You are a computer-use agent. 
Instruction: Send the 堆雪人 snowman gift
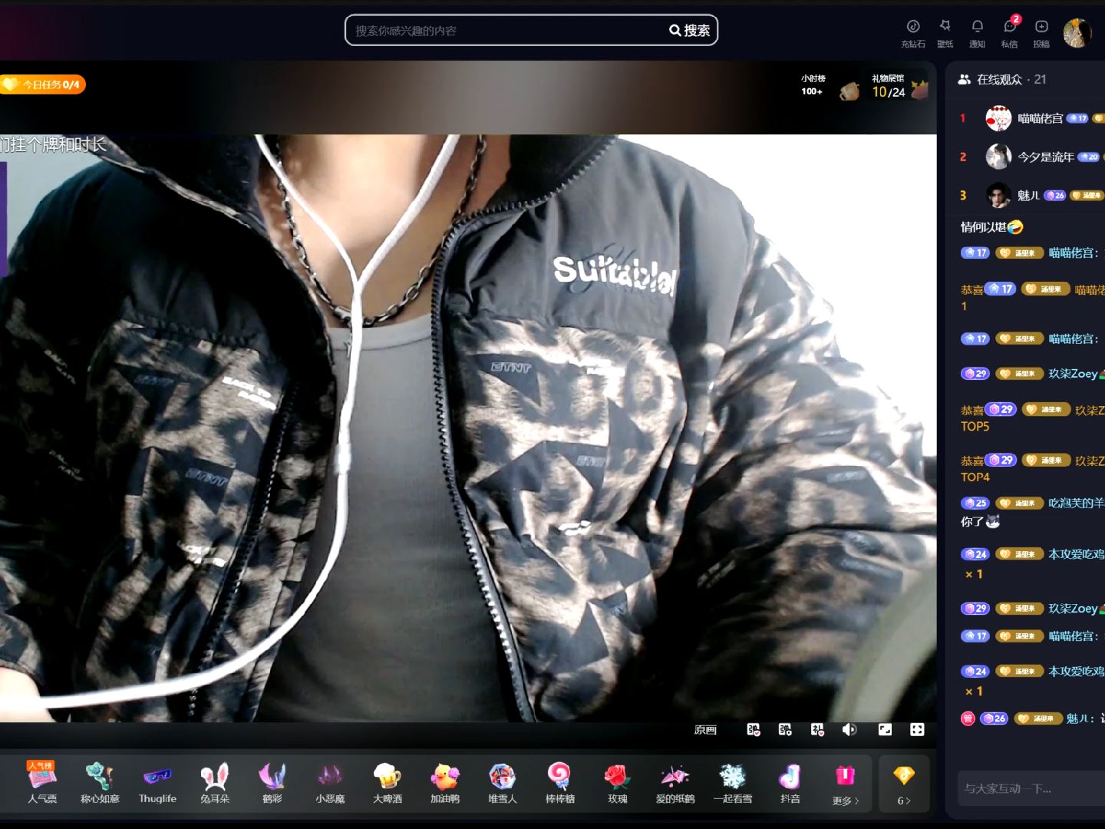coord(503,783)
